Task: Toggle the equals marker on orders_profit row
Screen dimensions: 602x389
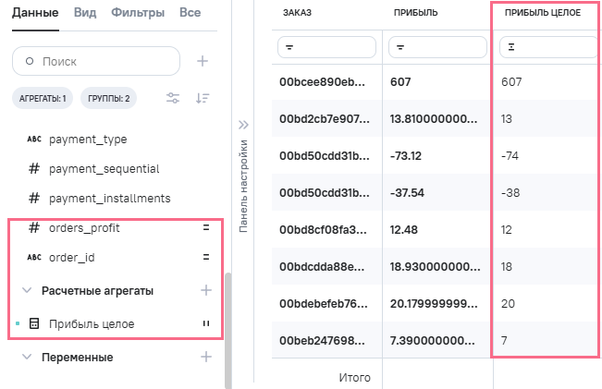Action: click(207, 228)
